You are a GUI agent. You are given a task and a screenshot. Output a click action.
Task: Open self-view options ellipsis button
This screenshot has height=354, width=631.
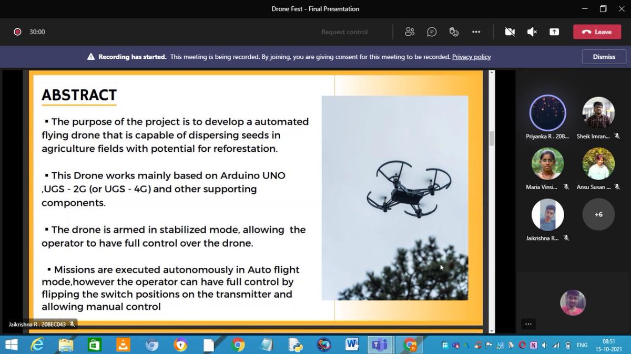pyautogui.click(x=528, y=324)
